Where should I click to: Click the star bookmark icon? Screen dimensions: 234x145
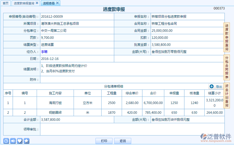(27, 141)
